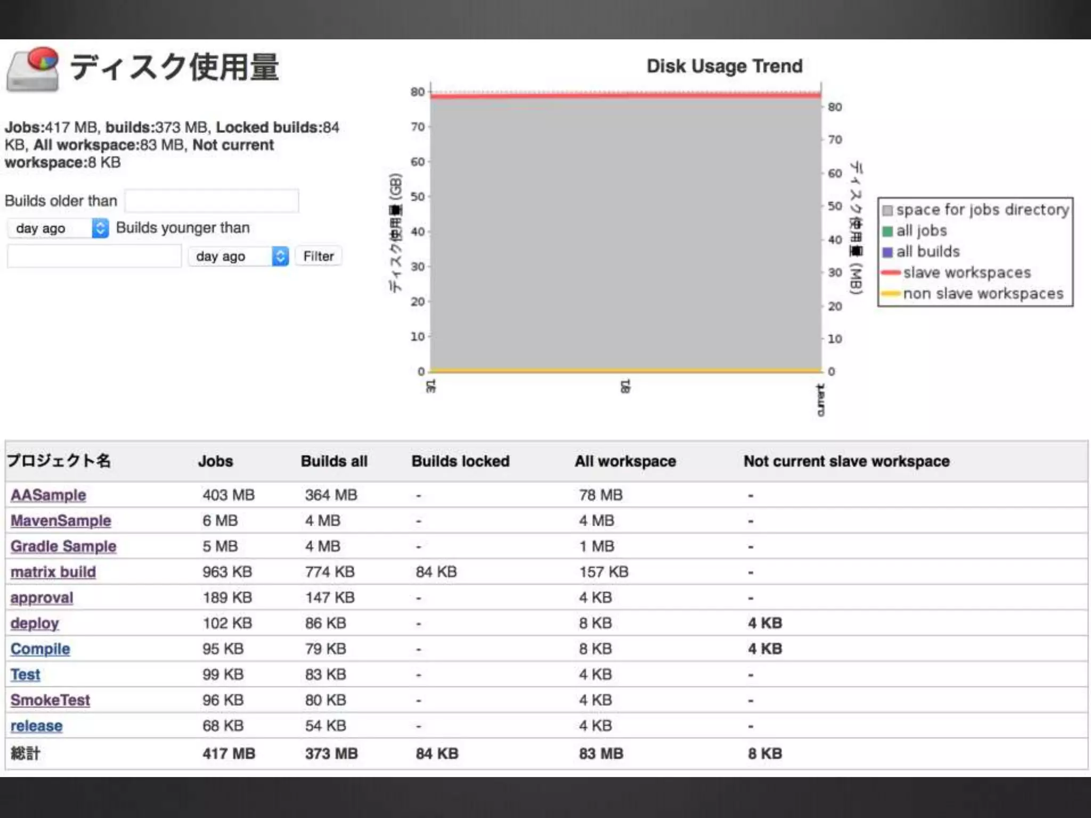Click the gray 'space for jobs directory' legend swatch
The image size is (1091, 818).
888,210
